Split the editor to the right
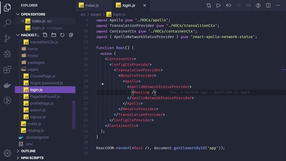This screenshot has width=286, height=161. 268,5
